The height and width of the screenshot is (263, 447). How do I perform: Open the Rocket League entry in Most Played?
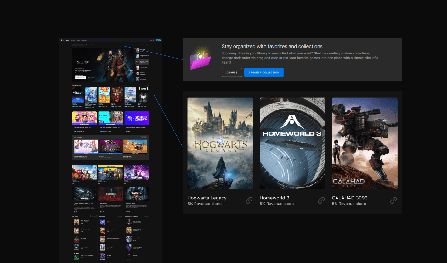click(107, 231)
